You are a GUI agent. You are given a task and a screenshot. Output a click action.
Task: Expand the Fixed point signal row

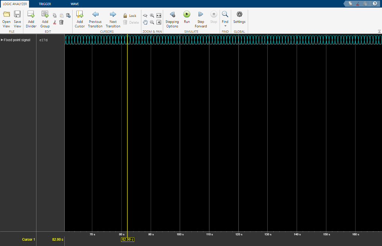pos(2,40)
